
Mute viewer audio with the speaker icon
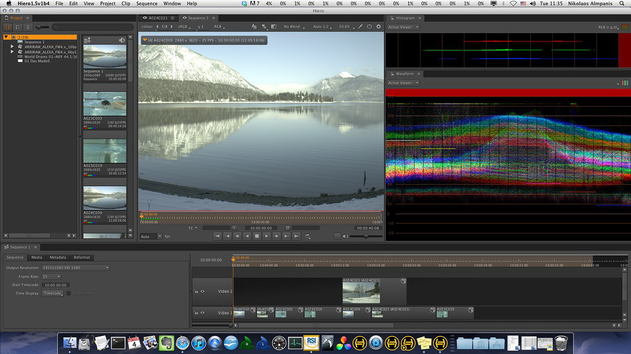(x=345, y=236)
